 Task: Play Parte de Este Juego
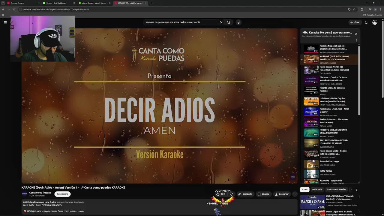point(329,164)
